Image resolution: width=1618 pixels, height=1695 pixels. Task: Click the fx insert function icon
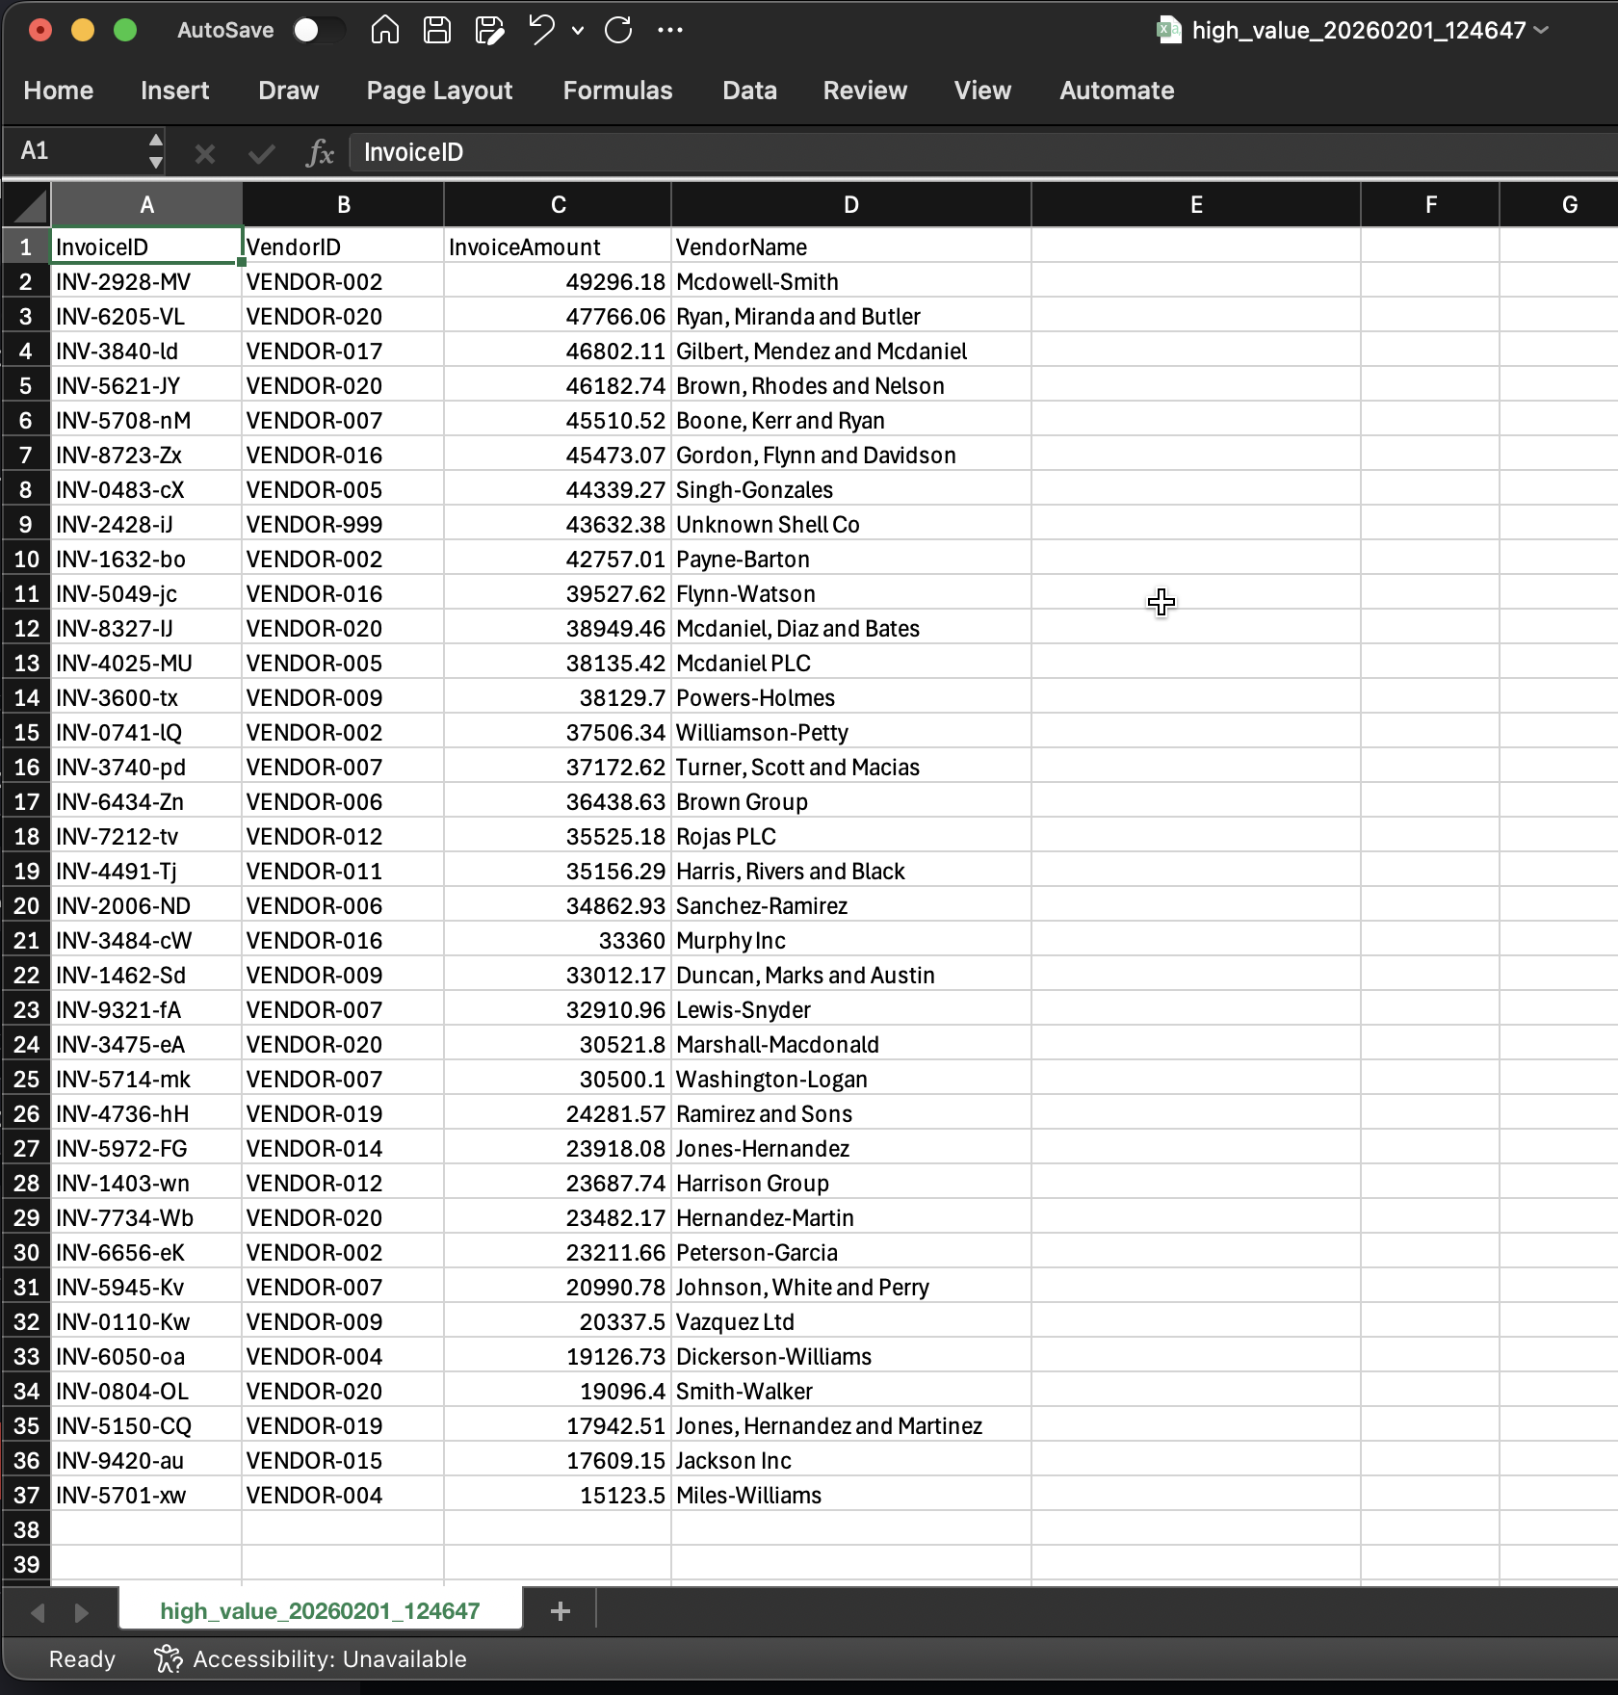pyautogui.click(x=319, y=152)
